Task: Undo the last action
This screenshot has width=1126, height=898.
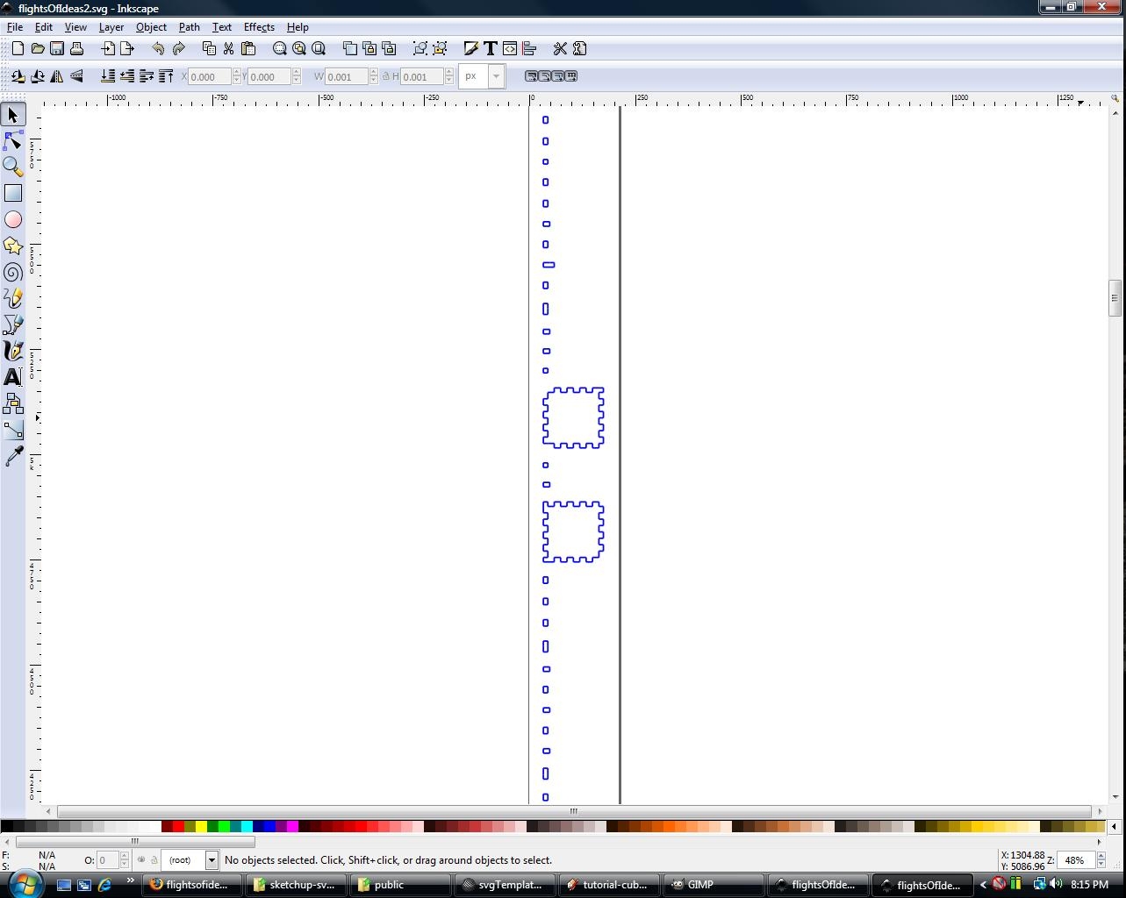Action: (159, 48)
